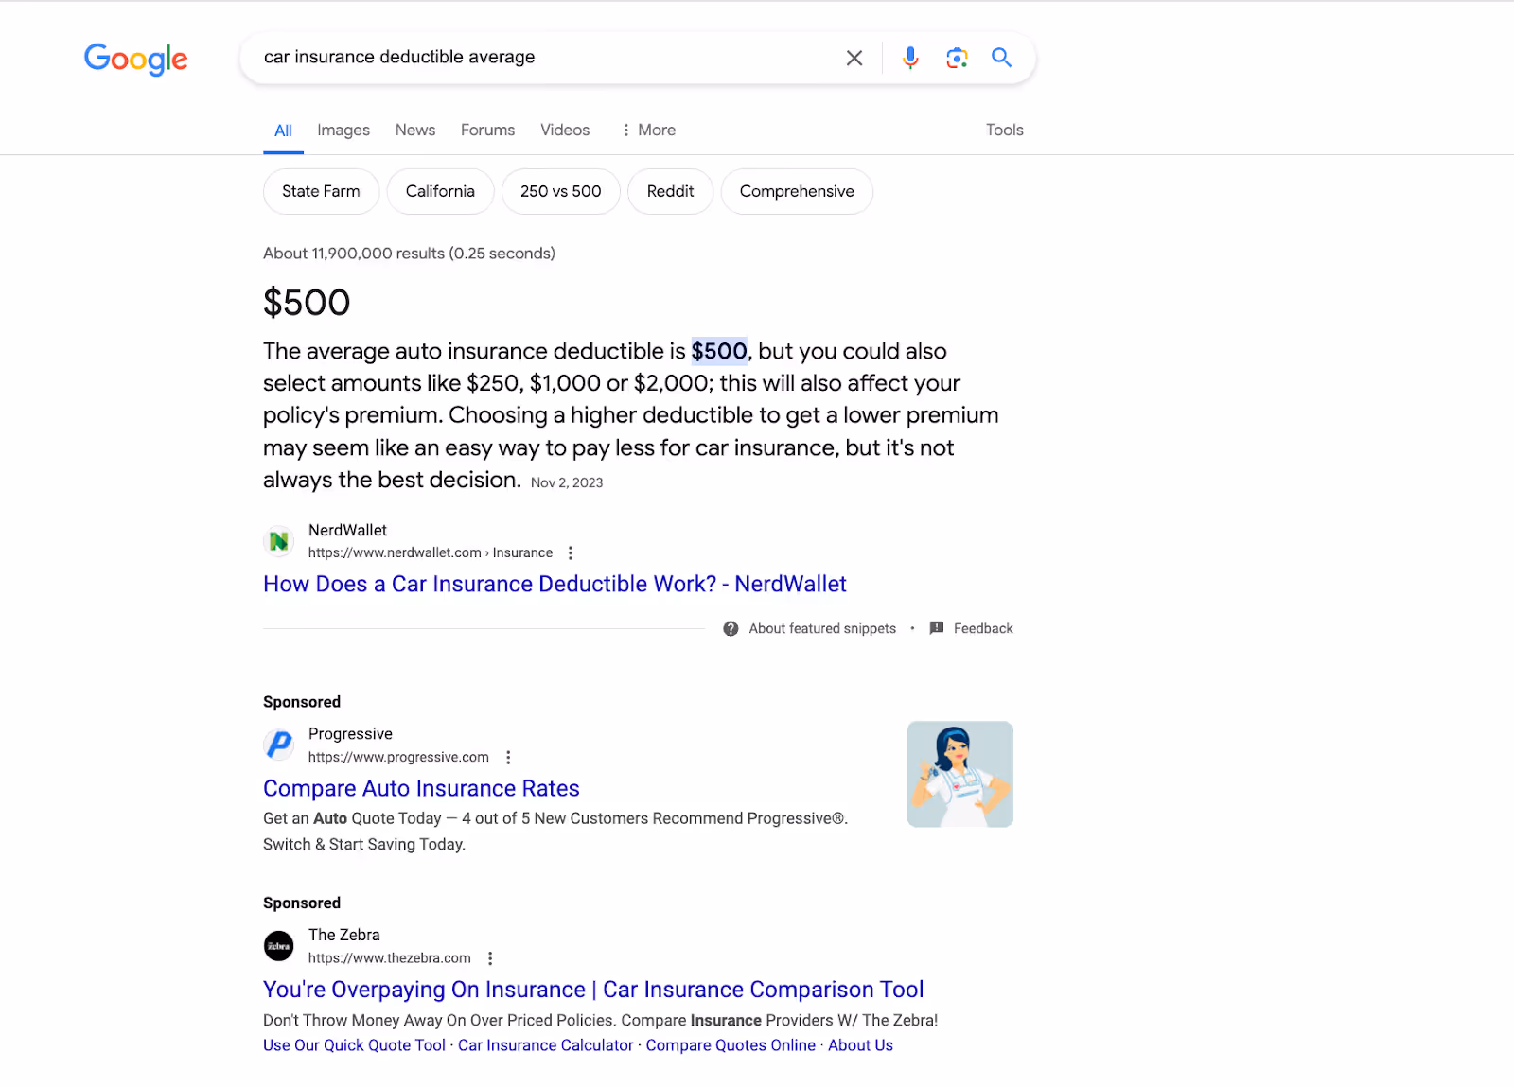The image size is (1514, 1087).
Task: Switch to the Images tab
Action: click(343, 131)
